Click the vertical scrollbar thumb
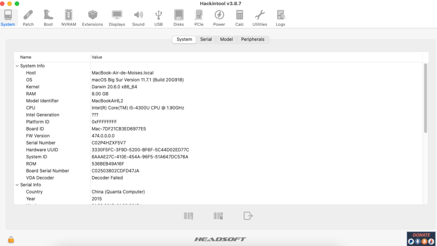The image size is (437, 246). click(425, 98)
